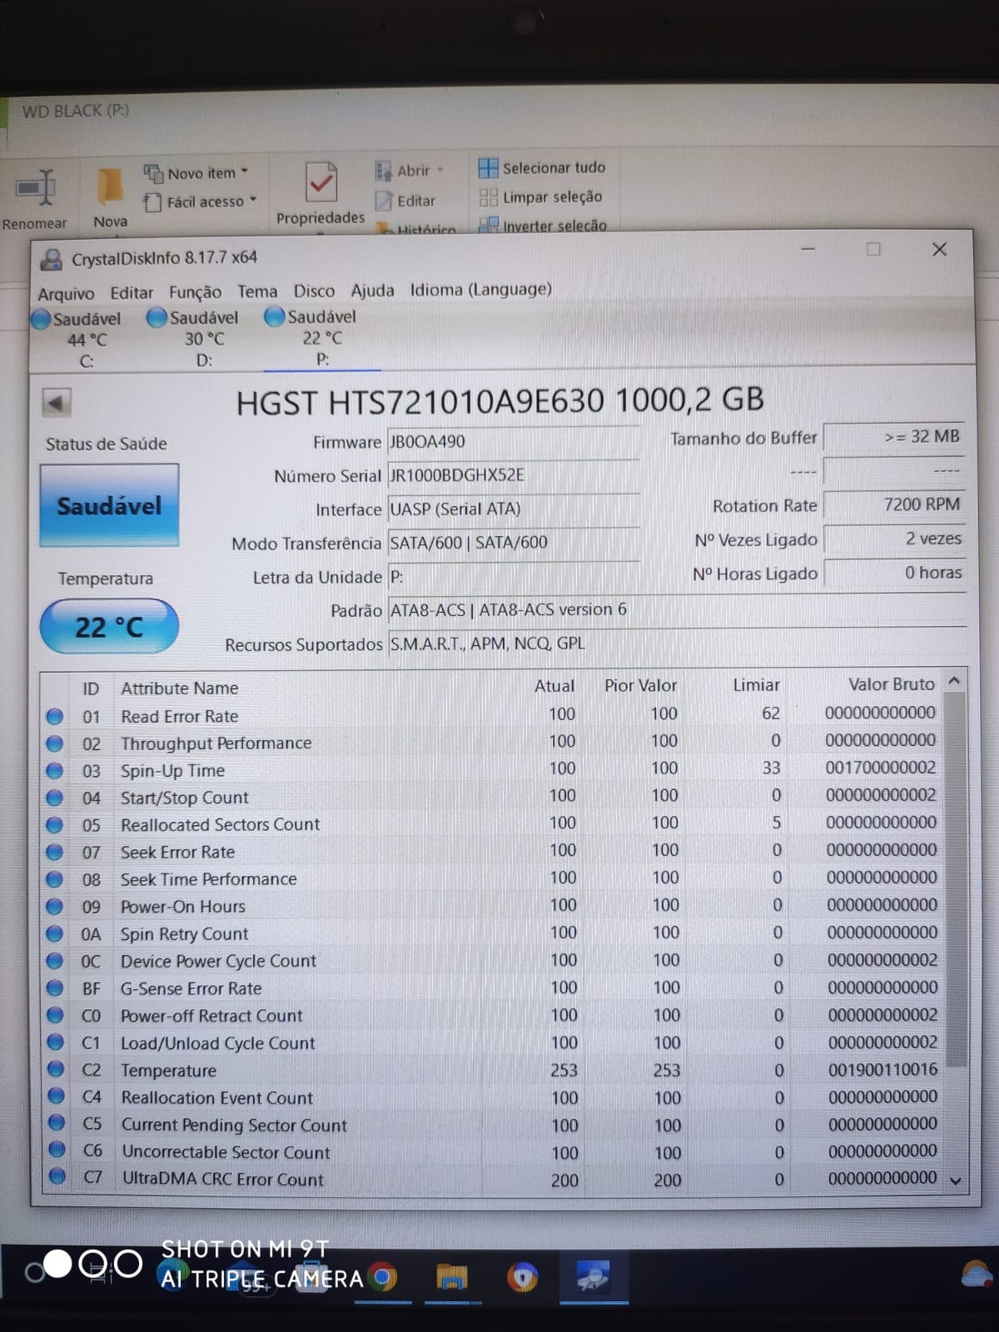The width and height of the screenshot is (999, 1332).
Task: Open the Disco menu
Action: 314,291
